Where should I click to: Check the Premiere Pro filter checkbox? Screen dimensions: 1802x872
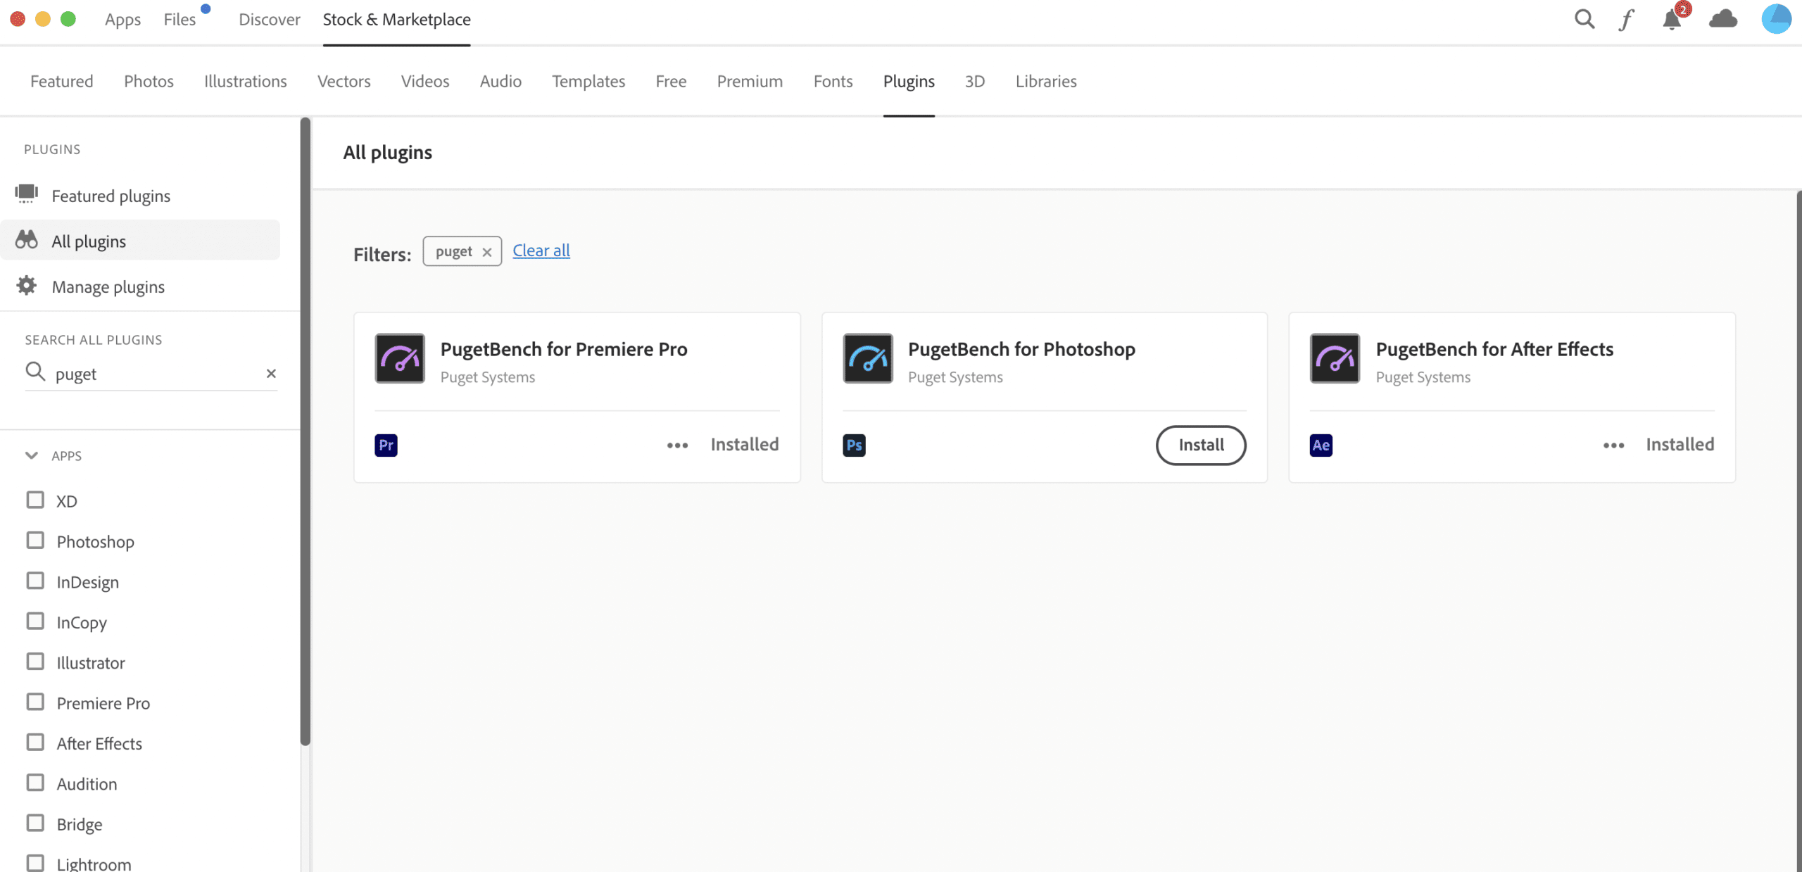(35, 702)
